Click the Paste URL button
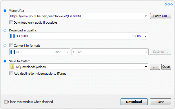175x109 pixels. coord(161,16)
